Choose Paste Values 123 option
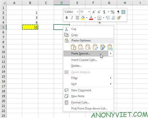Viewport: 148px width, 118px height. click(x=81, y=47)
